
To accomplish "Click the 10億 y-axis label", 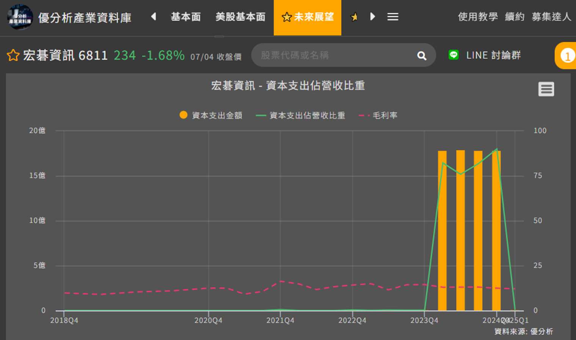I will tap(37, 220).
